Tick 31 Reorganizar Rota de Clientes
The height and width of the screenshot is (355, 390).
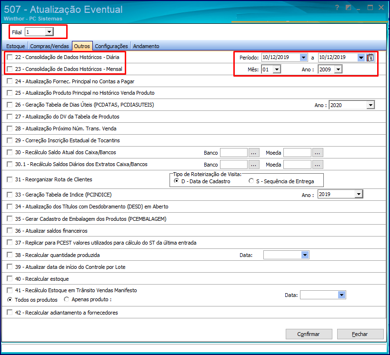(x=10, y=179)
